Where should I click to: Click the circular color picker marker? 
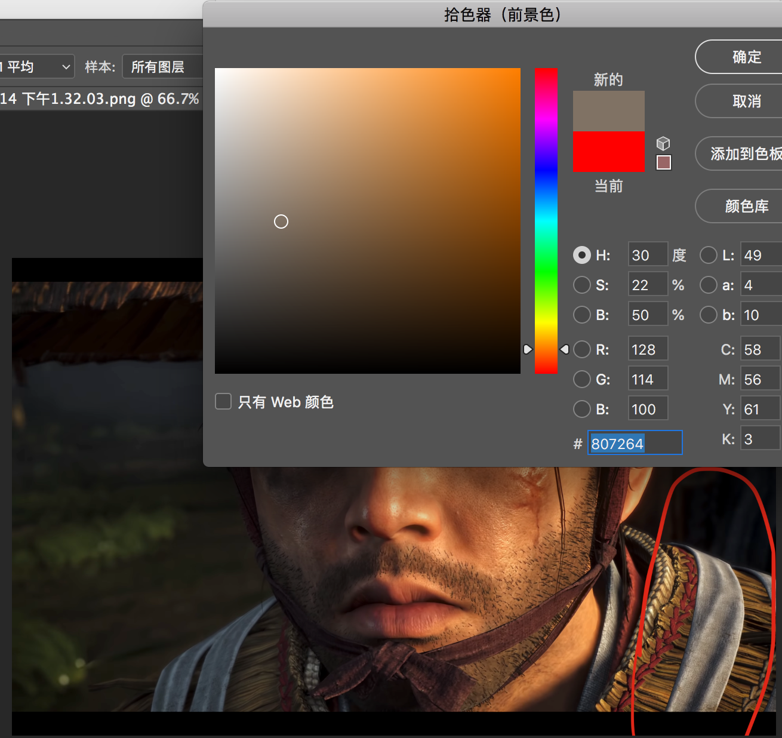pyautogui.click(x=281, y=222)
